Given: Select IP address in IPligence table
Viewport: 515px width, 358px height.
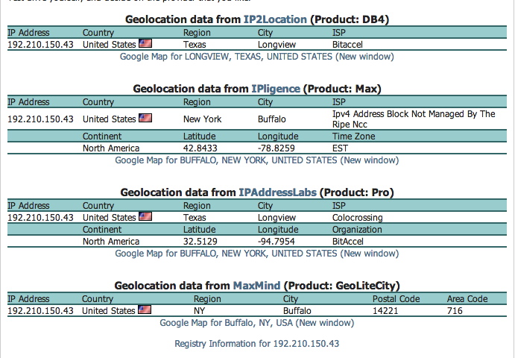Looking at the screenshot, I should [x=40, y=119].
